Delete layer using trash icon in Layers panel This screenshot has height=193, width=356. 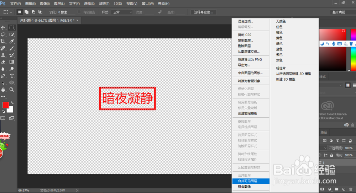point(351,189)
